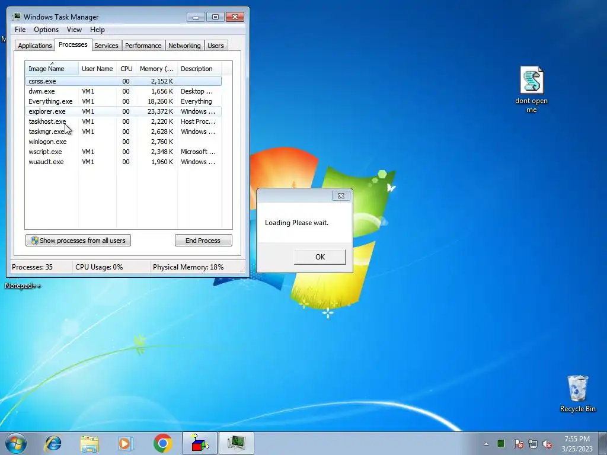This screenshot has height=455, width=607.
Task: Click the 18,260 K memory value
Action: (x=160, y=101)
